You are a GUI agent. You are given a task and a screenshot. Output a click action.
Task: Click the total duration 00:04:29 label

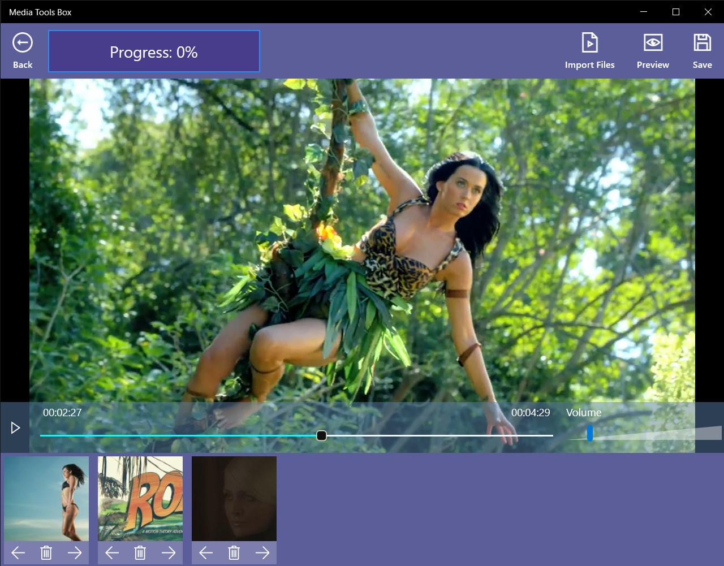531,413
